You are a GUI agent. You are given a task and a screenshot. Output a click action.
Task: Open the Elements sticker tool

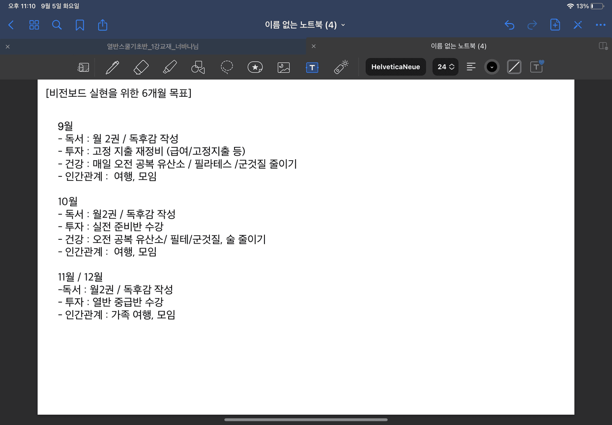pos(255,67)
